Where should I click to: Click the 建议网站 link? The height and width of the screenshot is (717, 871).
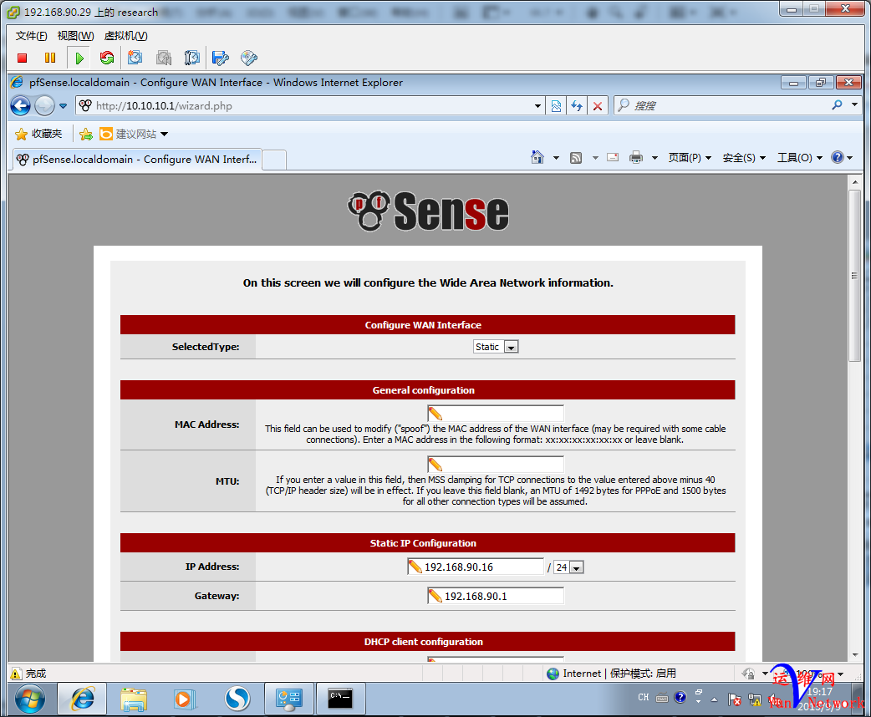[129, 134]
